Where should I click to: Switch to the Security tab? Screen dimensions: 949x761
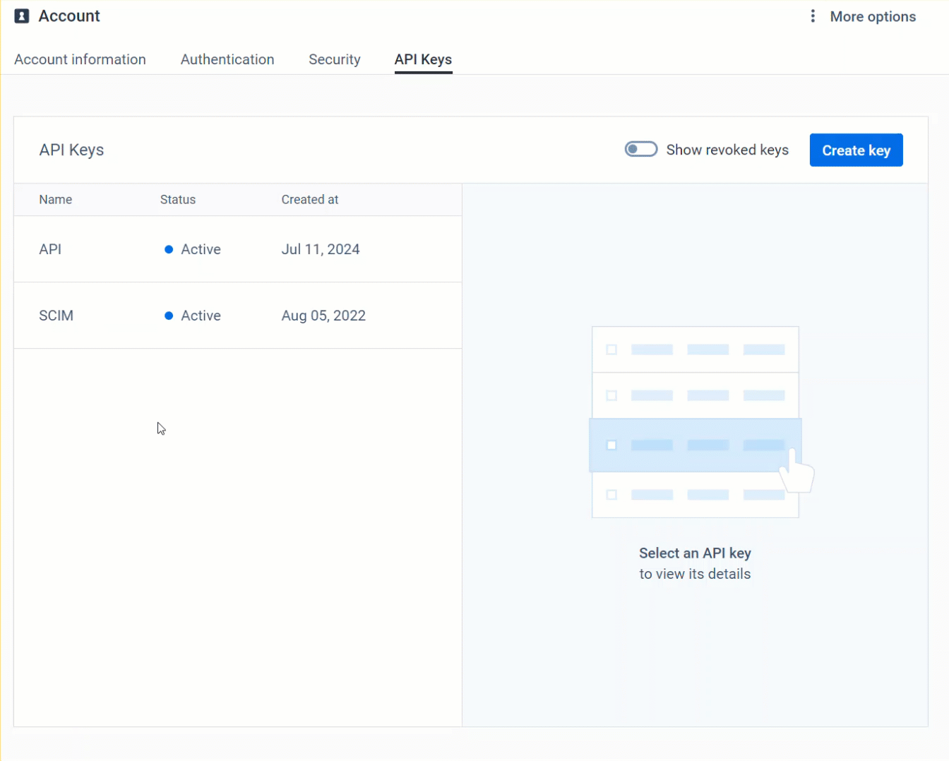pos(335,59)
